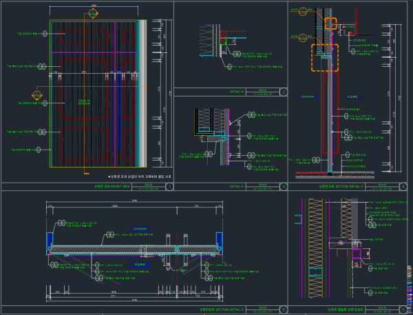This screenshot has width=413, height=315.
Task: Click the right blue boxed room label in drawing 4
Action: pos(352,96)
